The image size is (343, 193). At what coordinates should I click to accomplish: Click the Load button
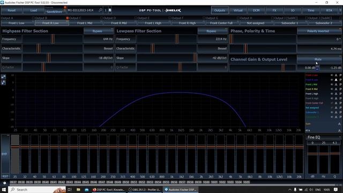[x=33, y=10]
